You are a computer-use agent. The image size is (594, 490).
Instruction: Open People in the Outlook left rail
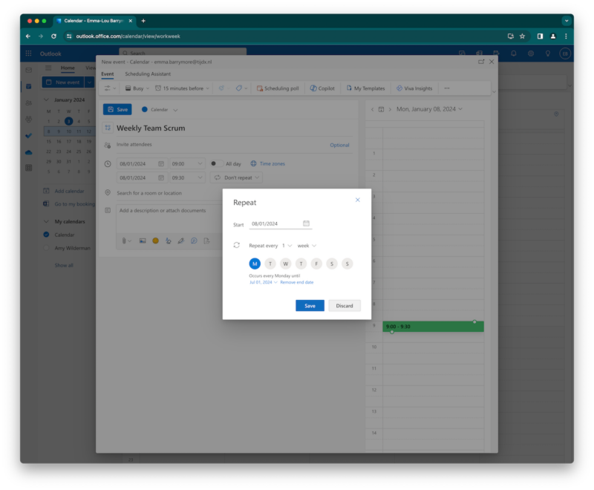28,103
